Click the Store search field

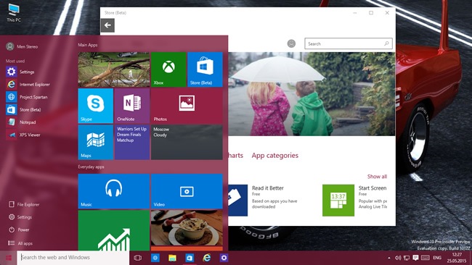pyautogui.click(x=349, y=43)
